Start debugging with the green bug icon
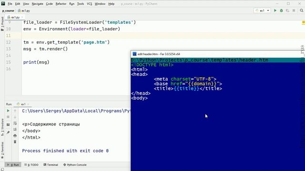Screen dimensions: 305x171 [281, 10]
